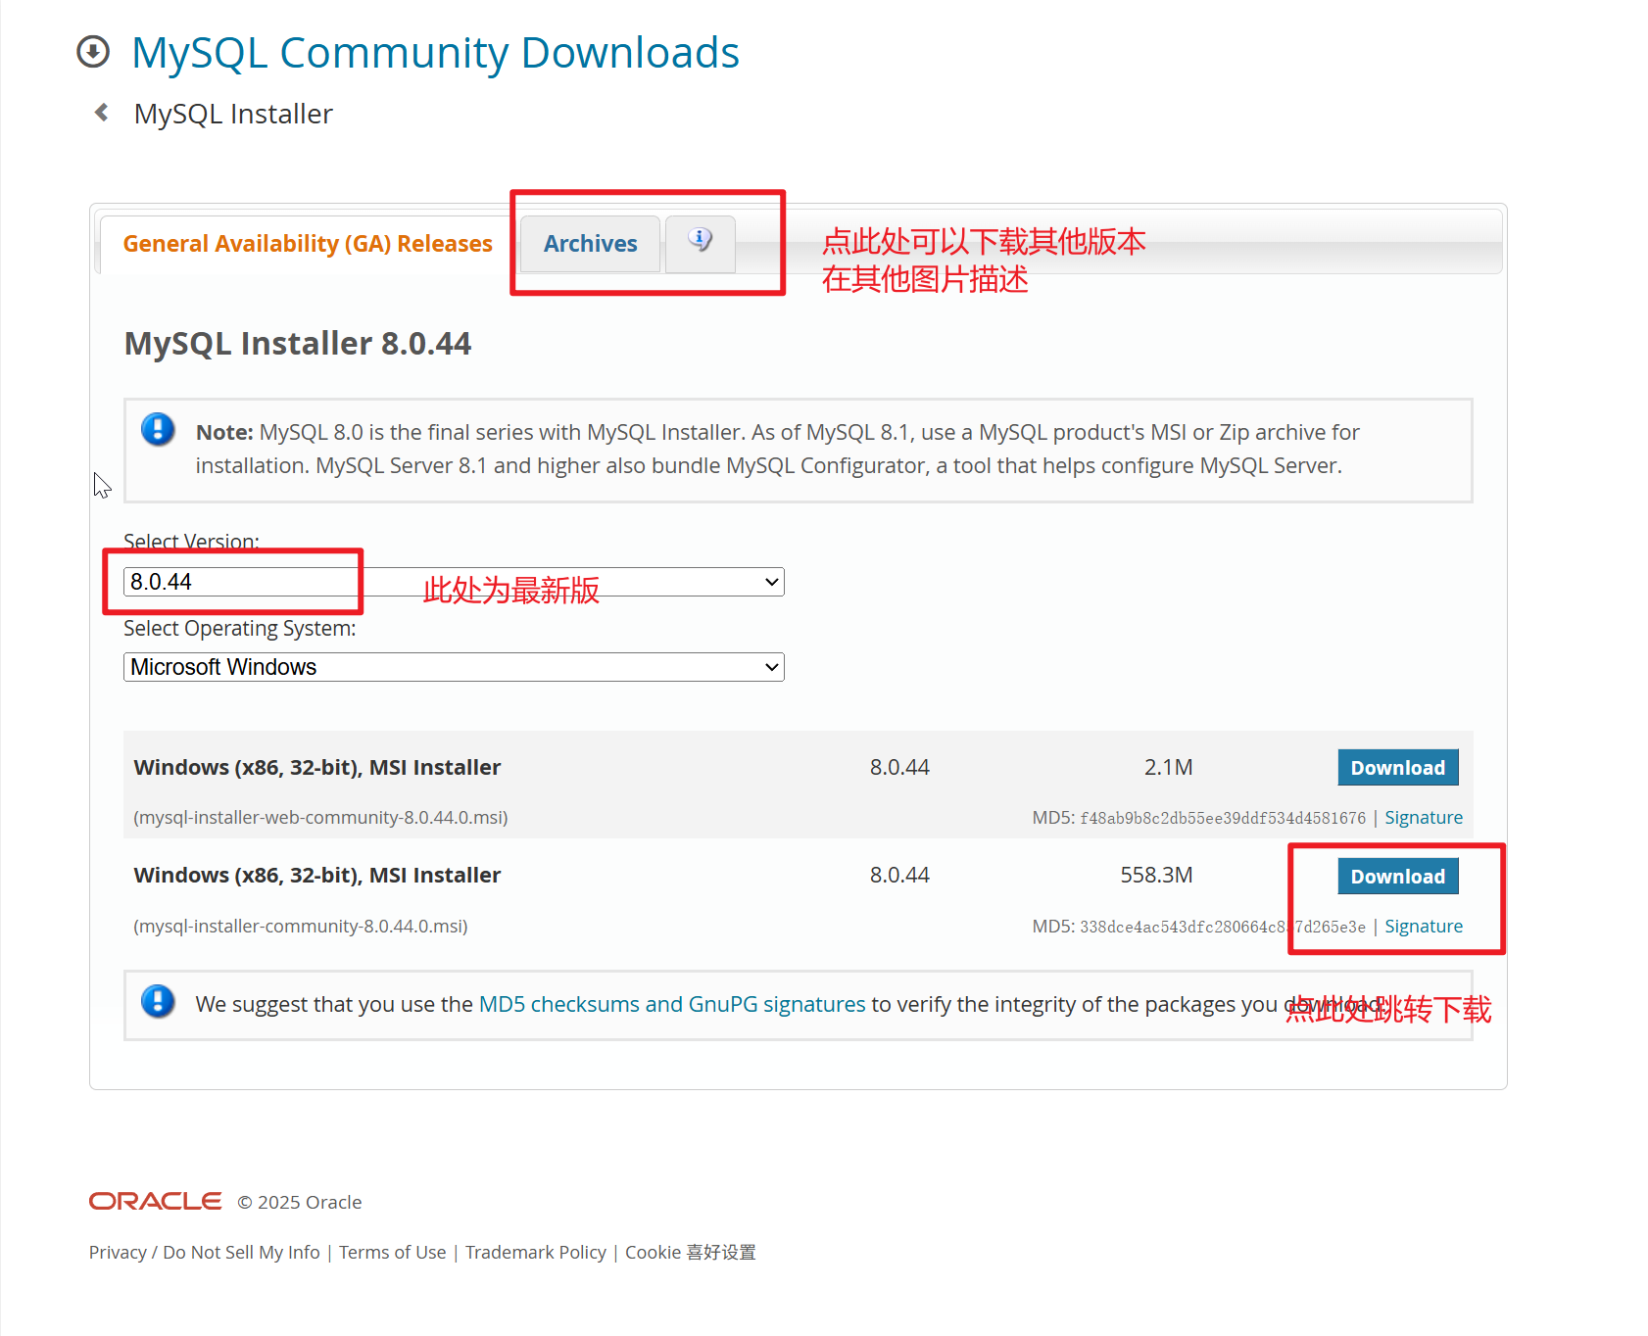Click MD5 hash f48ab9b8c2db55ee39ddf534d4581676

[x=1223, y=818]
